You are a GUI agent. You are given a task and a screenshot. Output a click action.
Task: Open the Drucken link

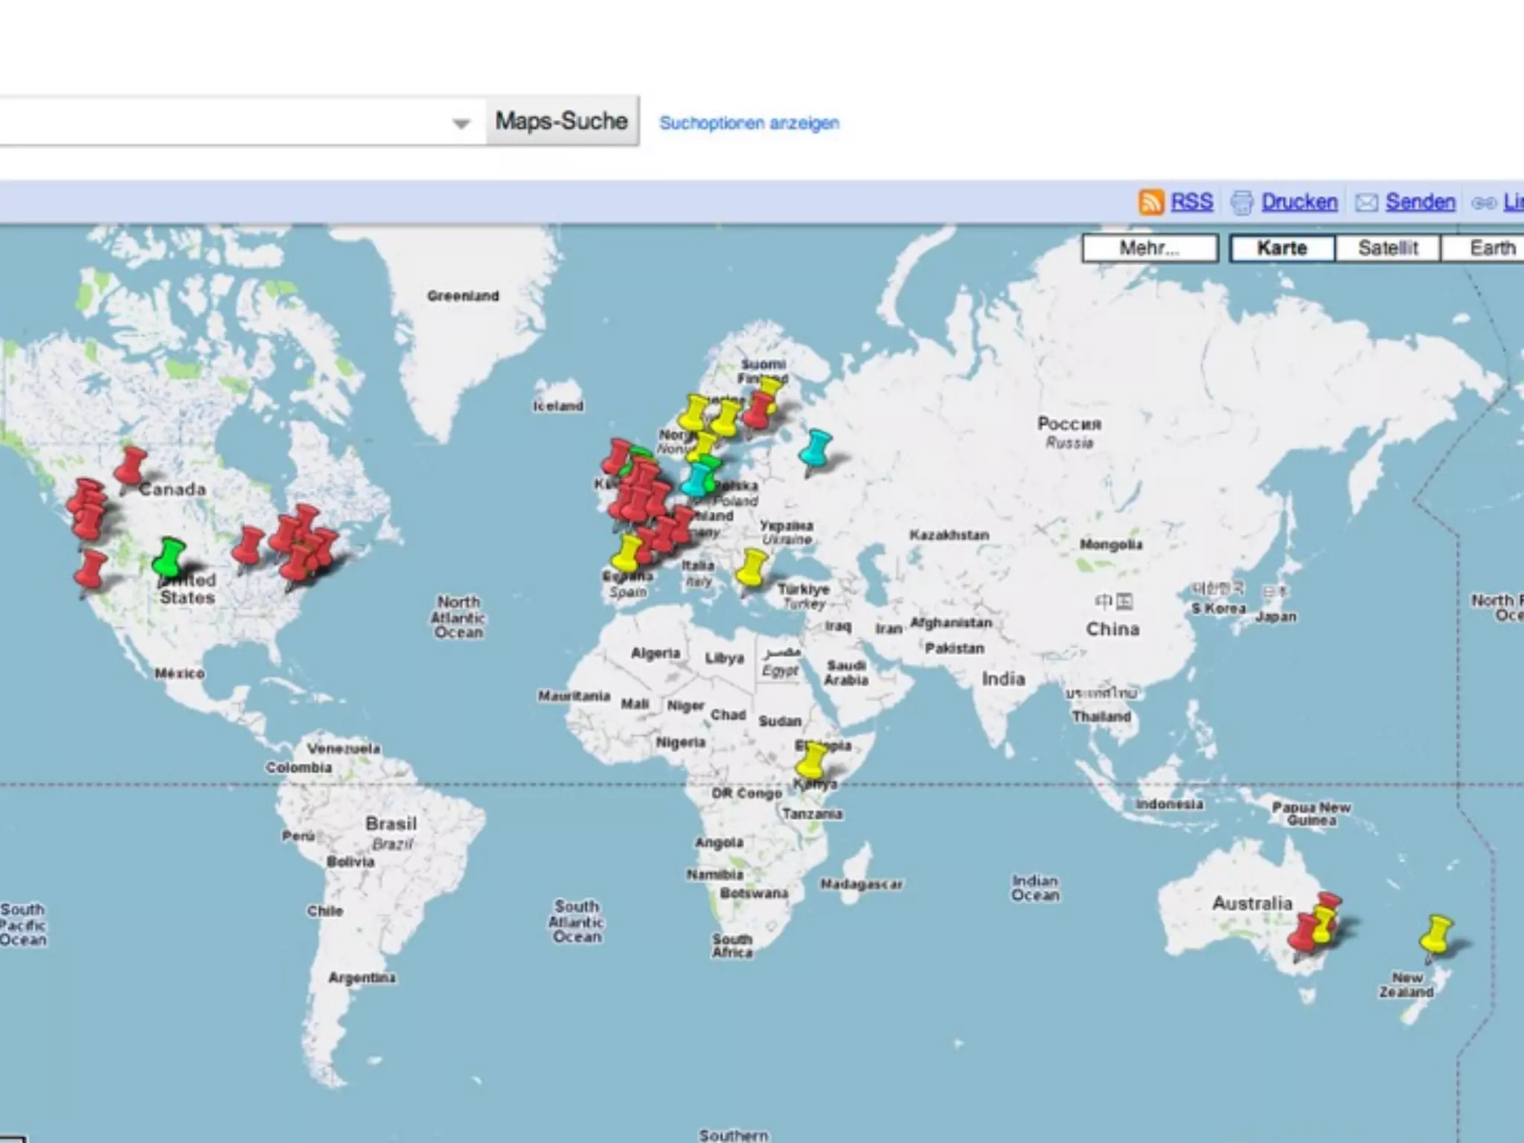tap(1299, 202)
